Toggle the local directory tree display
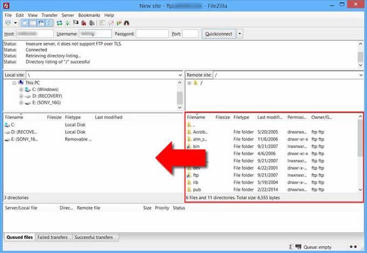The height and width of the screenshot is (253, 367). click(x=33, y=23)
